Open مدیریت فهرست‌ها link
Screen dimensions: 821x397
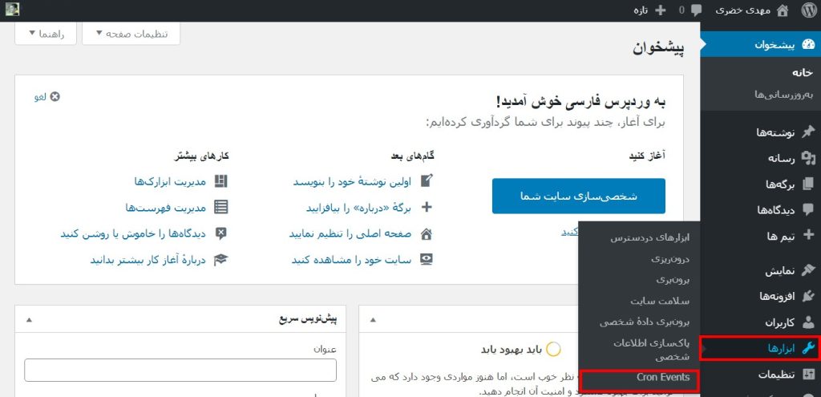[x=166, y=208]
